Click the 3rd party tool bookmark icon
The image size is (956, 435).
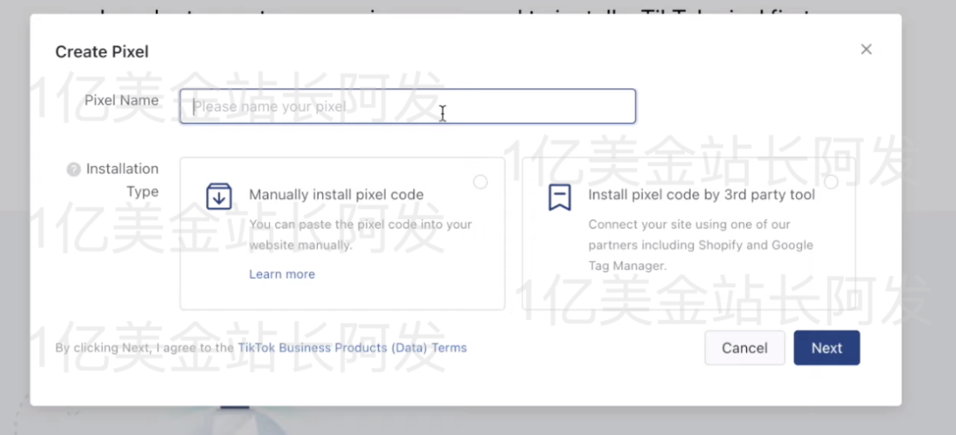pyautogui.click(x=559, y=197)
